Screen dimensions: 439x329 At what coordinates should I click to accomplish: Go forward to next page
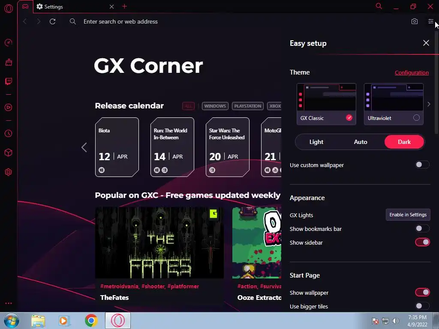tap(39, 21)
